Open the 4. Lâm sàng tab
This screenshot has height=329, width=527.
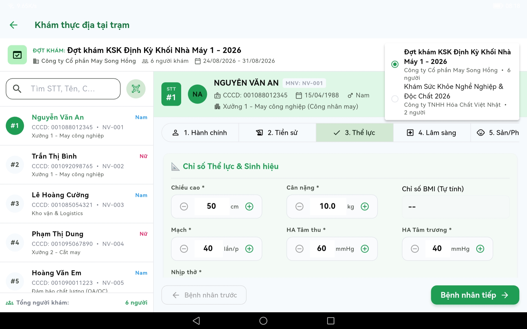click(x=432, y=133)
